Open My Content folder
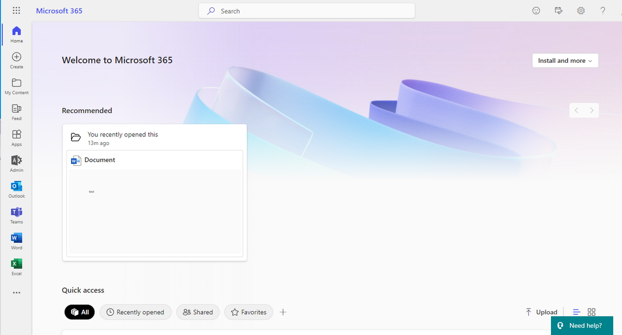The width and height of the screenshot is (622, 335). [17, 86]
